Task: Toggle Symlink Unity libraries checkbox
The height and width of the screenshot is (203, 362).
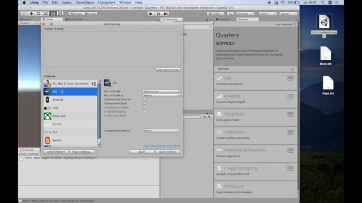Action: click(144, 99)
